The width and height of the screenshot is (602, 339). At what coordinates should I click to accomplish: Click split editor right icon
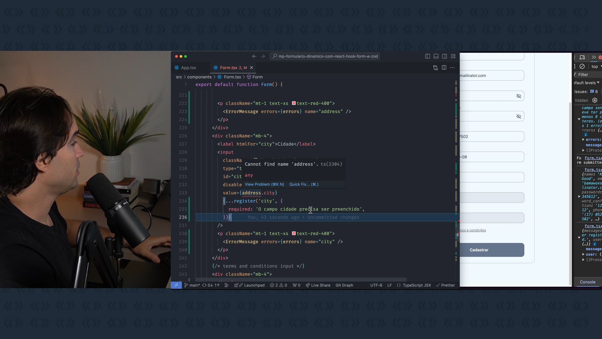[444, 67]
